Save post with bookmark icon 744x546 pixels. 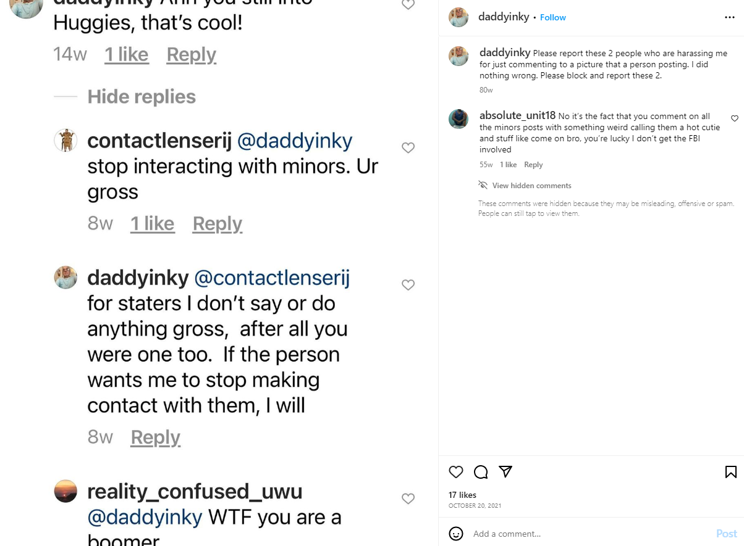pos(730,472)
